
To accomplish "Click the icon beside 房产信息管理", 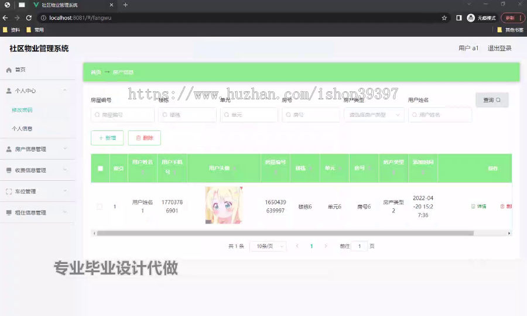I will click(9, 149).
